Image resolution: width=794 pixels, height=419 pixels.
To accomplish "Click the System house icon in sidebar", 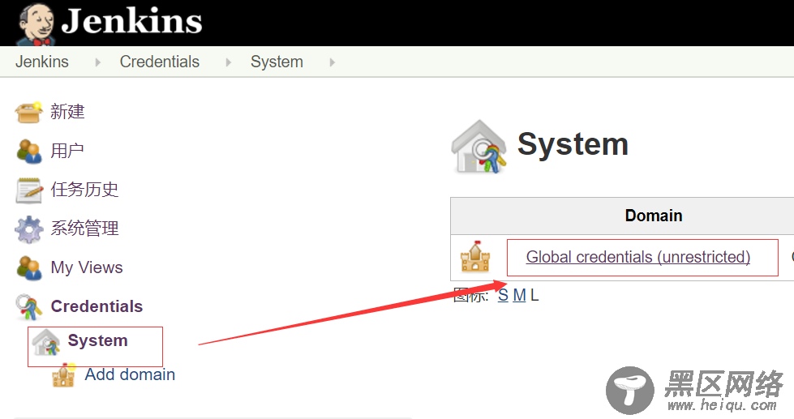I will pos(46,342).
